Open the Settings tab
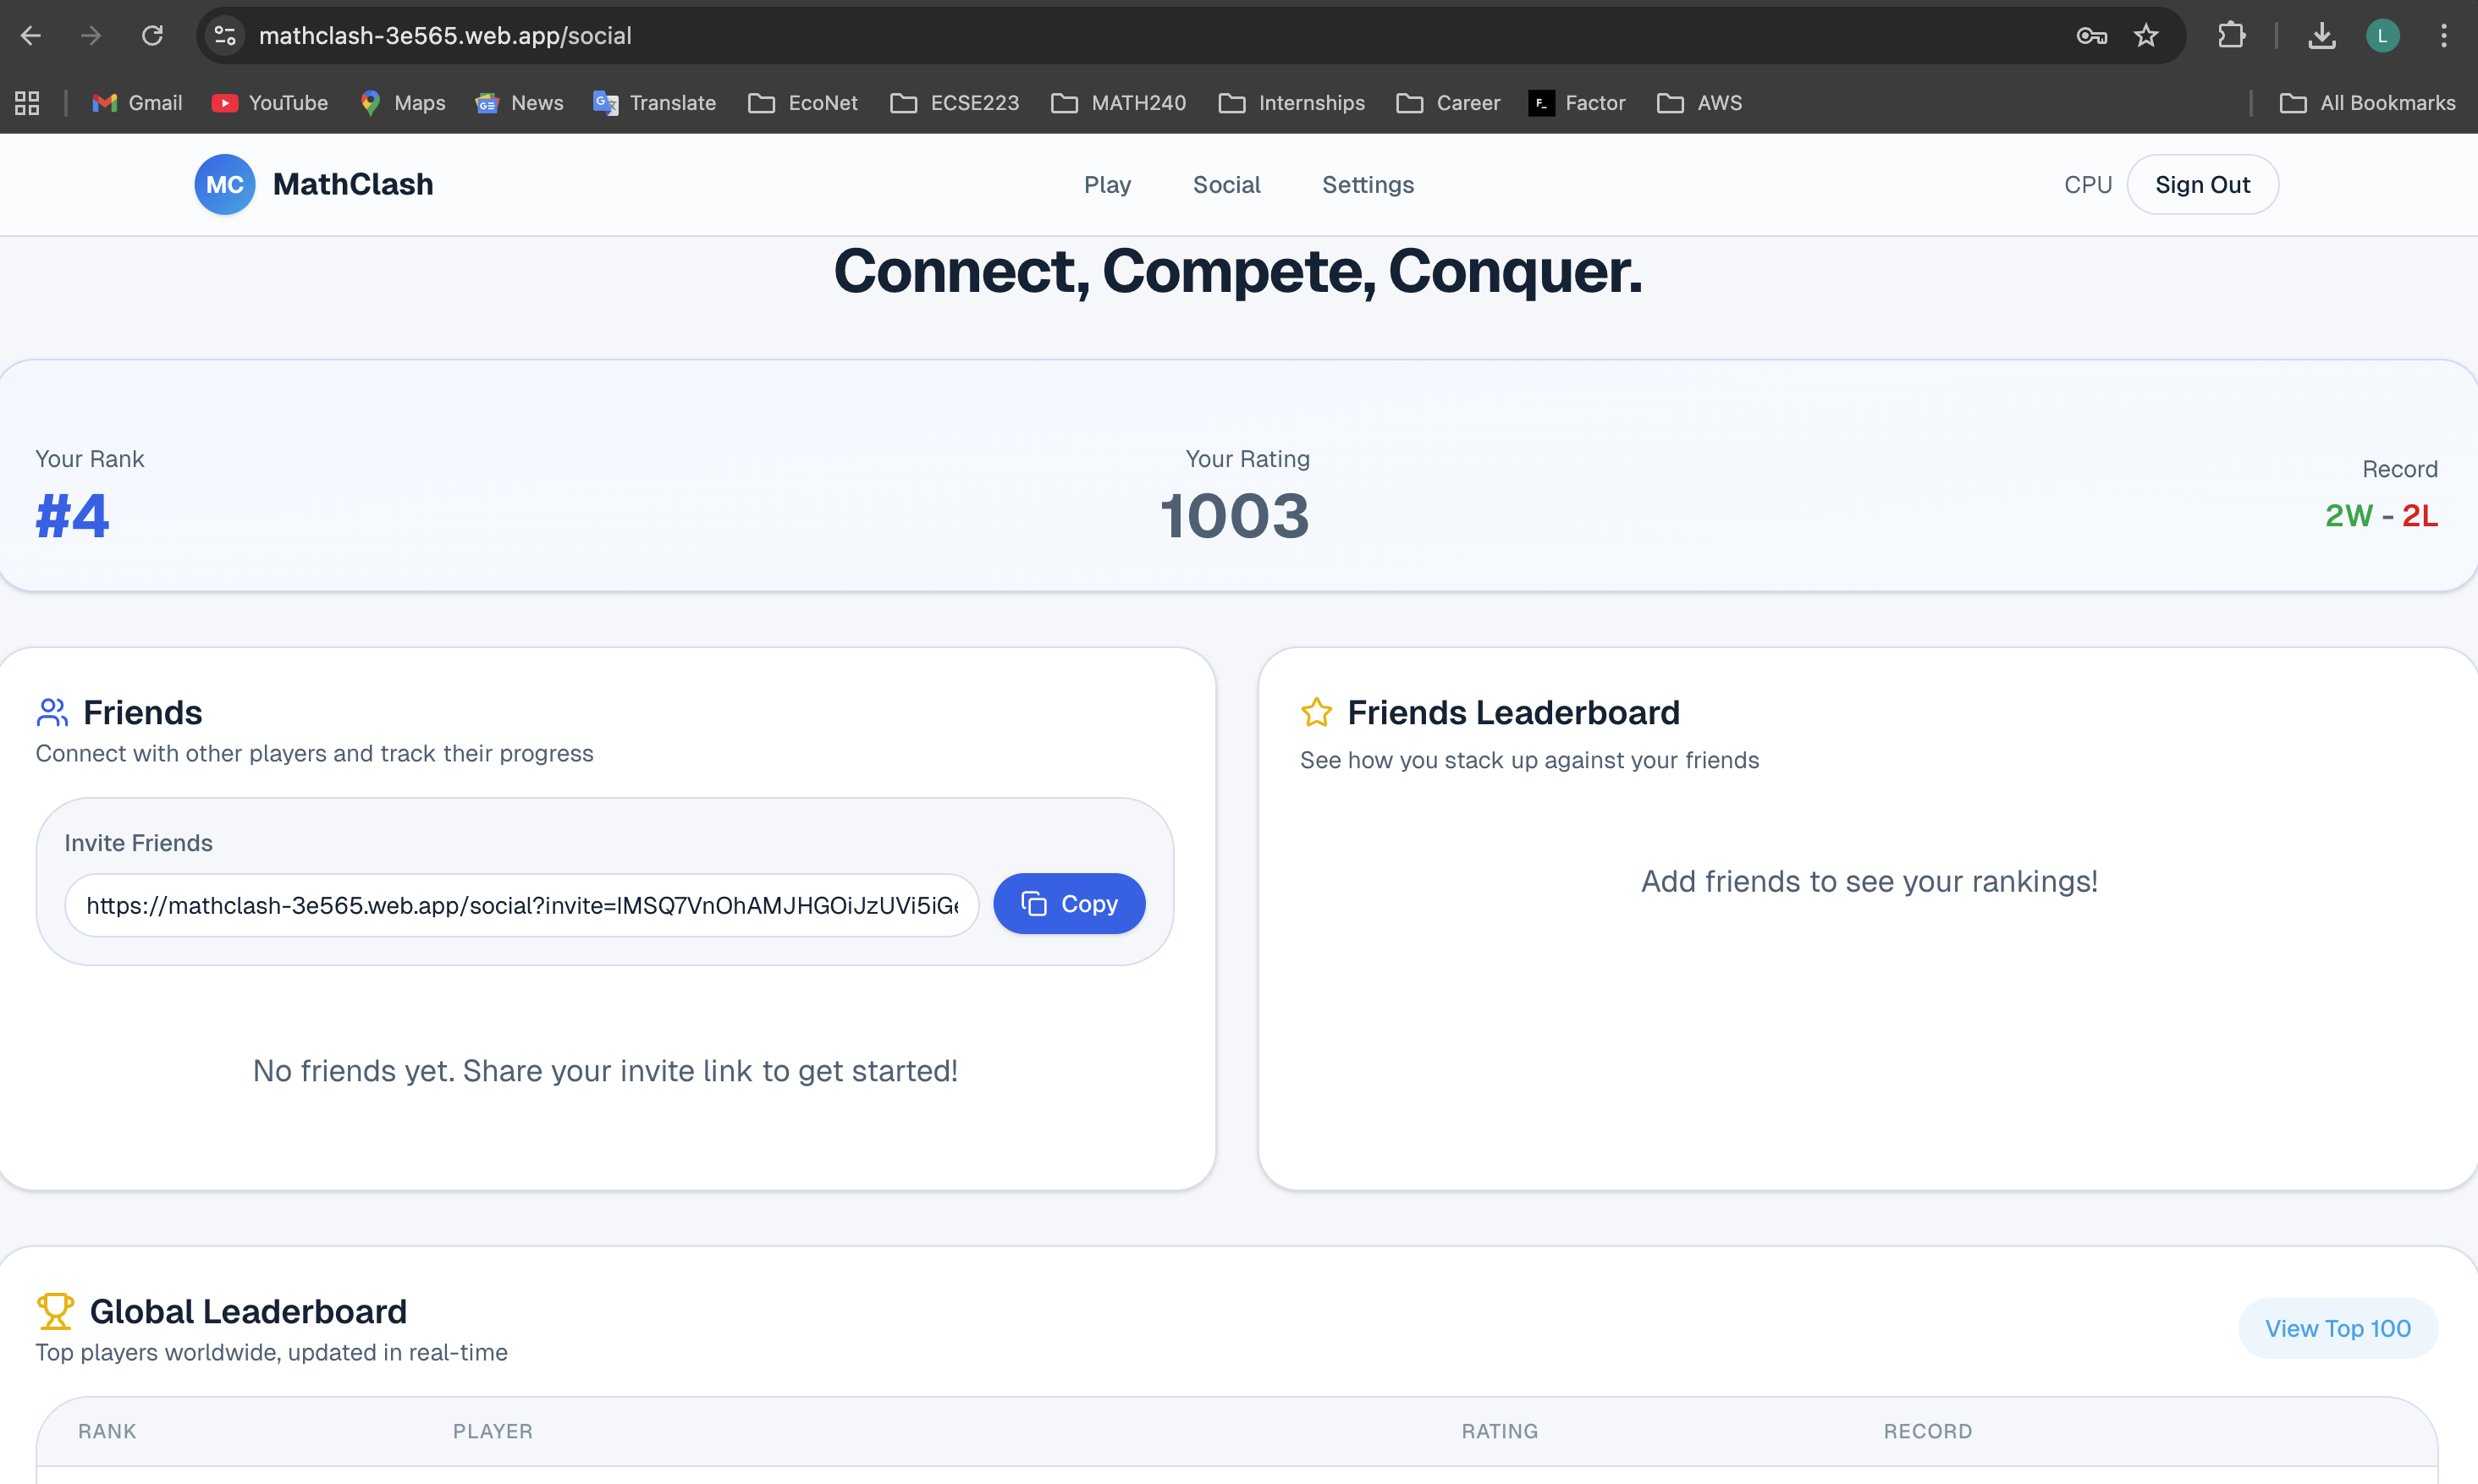The image size is (2478, 1484). [x=1367, y=185]
